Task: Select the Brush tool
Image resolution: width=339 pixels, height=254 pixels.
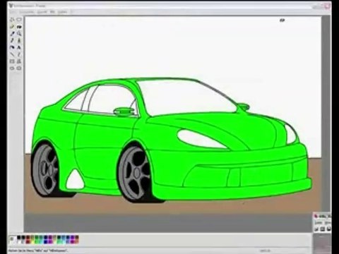Action: point(19,40)
